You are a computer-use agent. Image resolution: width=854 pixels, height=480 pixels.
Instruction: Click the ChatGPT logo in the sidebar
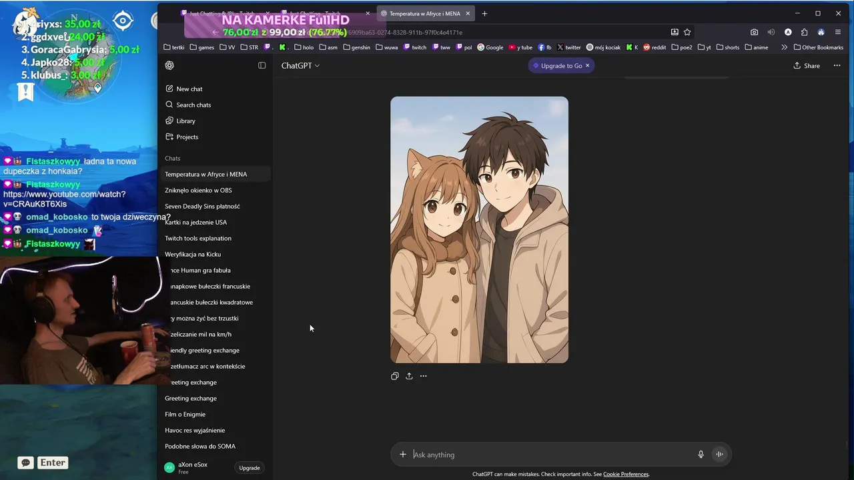point(169,65)
